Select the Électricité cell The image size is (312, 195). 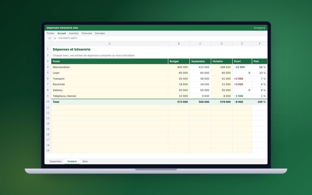pyautogui.click(x=109, y=84)
